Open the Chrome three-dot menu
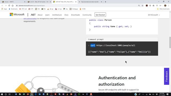This screenshot has width=171, height=96. [x=169, y=6]
